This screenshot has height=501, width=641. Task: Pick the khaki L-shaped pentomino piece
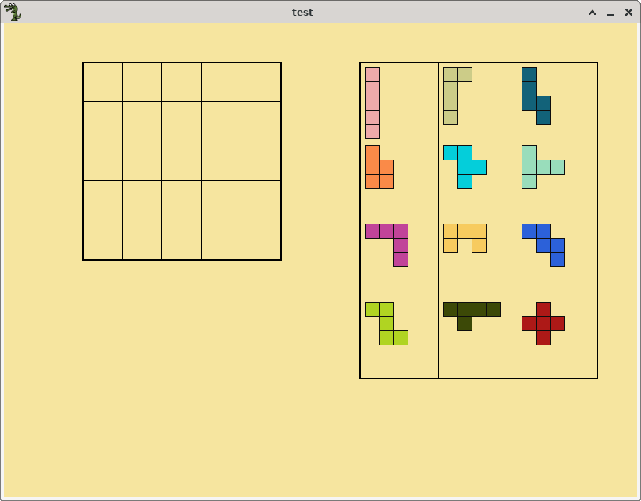click(450, 96)
